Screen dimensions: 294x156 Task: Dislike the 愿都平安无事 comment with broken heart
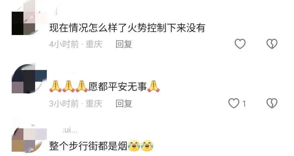point(272,103)
